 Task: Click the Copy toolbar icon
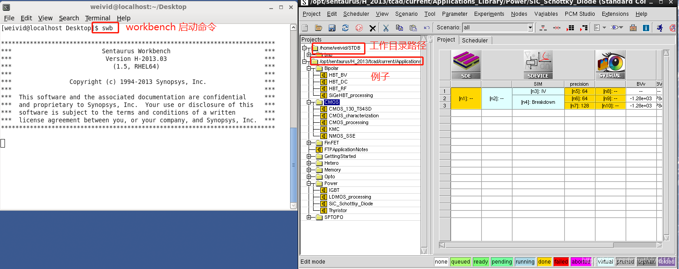[399, 28]
